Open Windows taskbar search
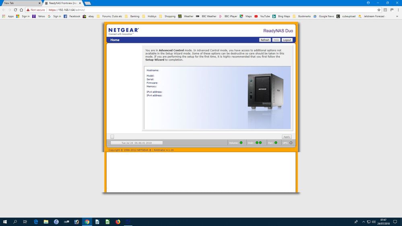This screenshot has height=226, width=402. 15,222
